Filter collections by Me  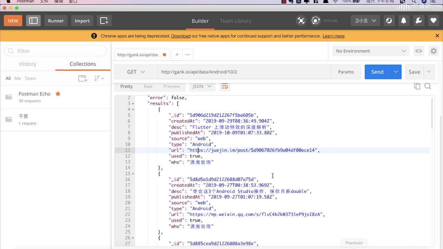click(18, 78)
